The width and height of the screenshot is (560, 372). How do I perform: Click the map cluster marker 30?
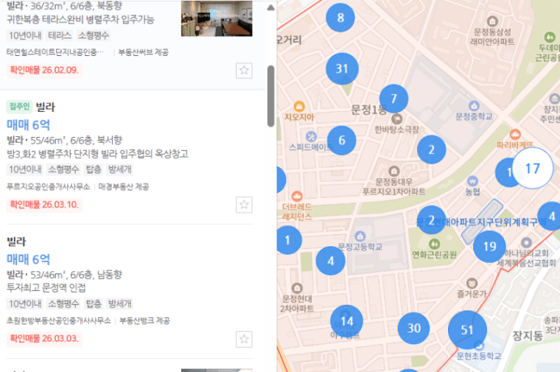[x=413, y=328]
